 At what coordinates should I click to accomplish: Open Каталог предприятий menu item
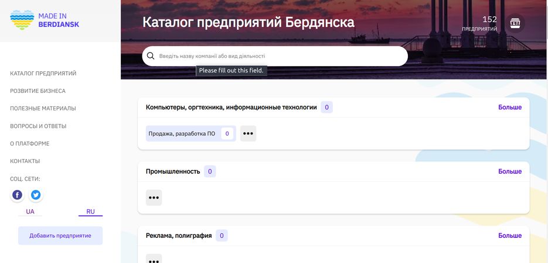tap(43, 74)
